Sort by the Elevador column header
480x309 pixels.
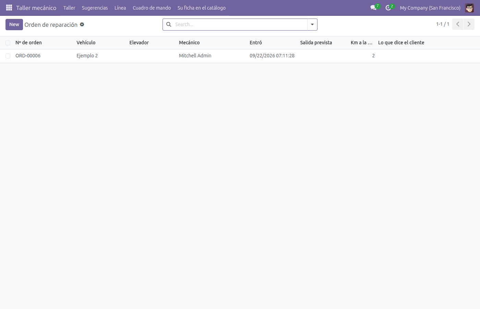click(x=139, y=43)
